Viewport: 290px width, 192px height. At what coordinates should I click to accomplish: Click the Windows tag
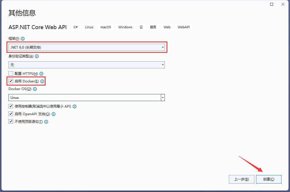pos(125,27)
